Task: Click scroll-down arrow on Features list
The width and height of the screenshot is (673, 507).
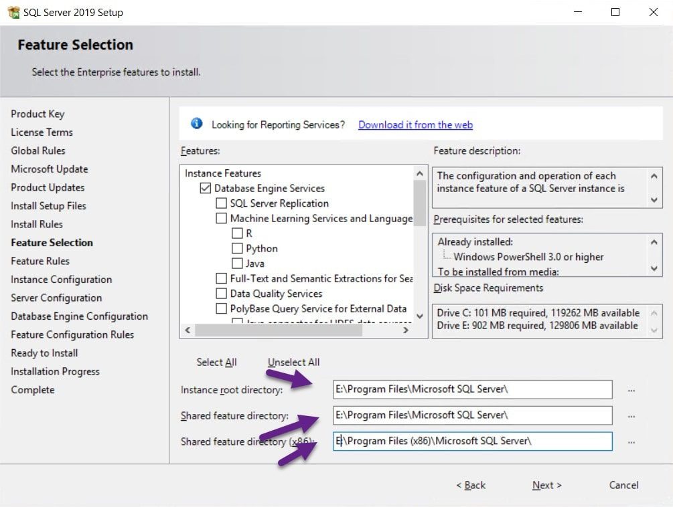Action: pos(420,317)
